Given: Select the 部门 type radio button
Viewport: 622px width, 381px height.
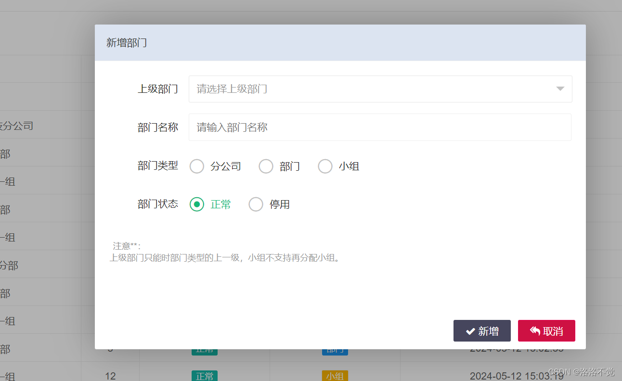Looking at the screenshot, I should 266,166.
